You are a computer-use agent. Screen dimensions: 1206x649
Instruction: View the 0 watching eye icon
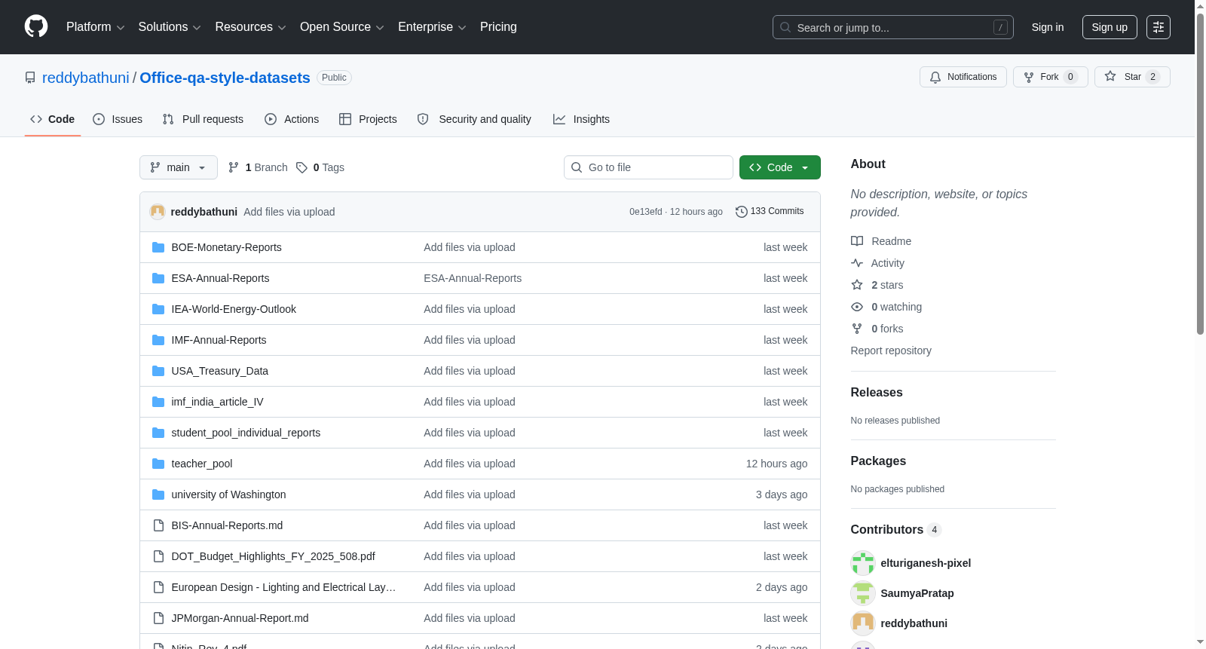[x=857, y=307]
